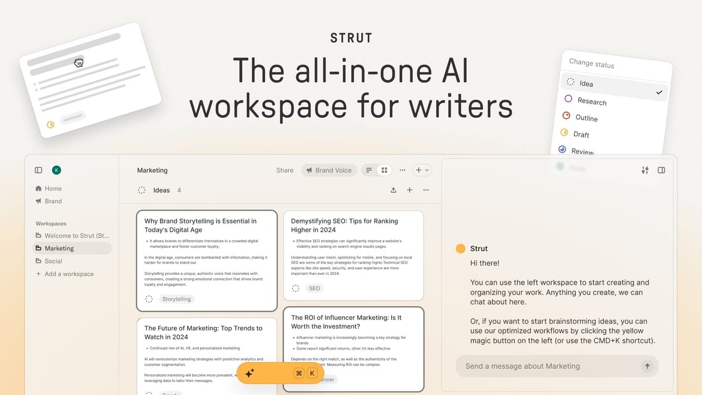Open Welcome to Strut workspace
The height and width of the screenshot is (395, 702).
click(72, 236)
